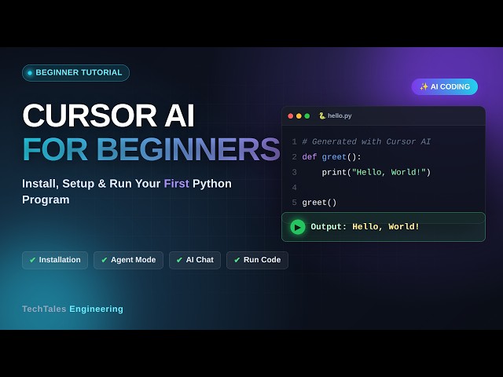The image size is (503, 377).
Task: Click the FOR BEGINNERS headline
Action: 151,149
